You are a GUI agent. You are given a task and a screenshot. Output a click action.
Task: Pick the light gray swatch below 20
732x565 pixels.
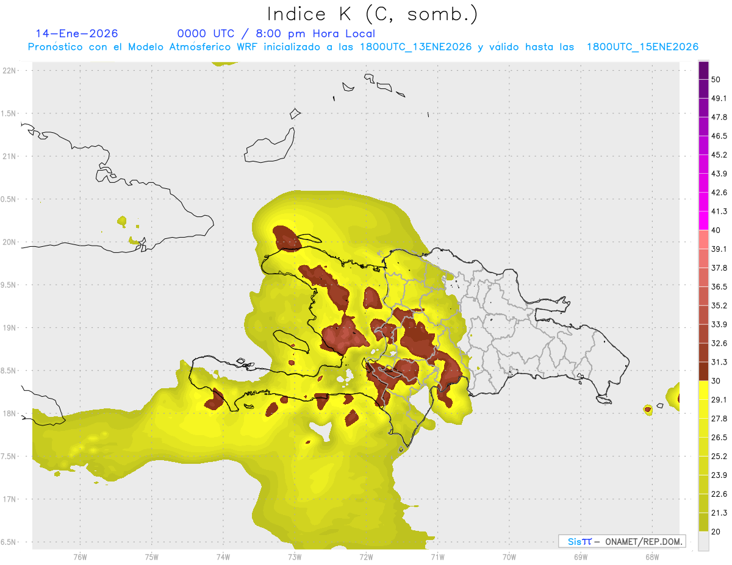703,541
